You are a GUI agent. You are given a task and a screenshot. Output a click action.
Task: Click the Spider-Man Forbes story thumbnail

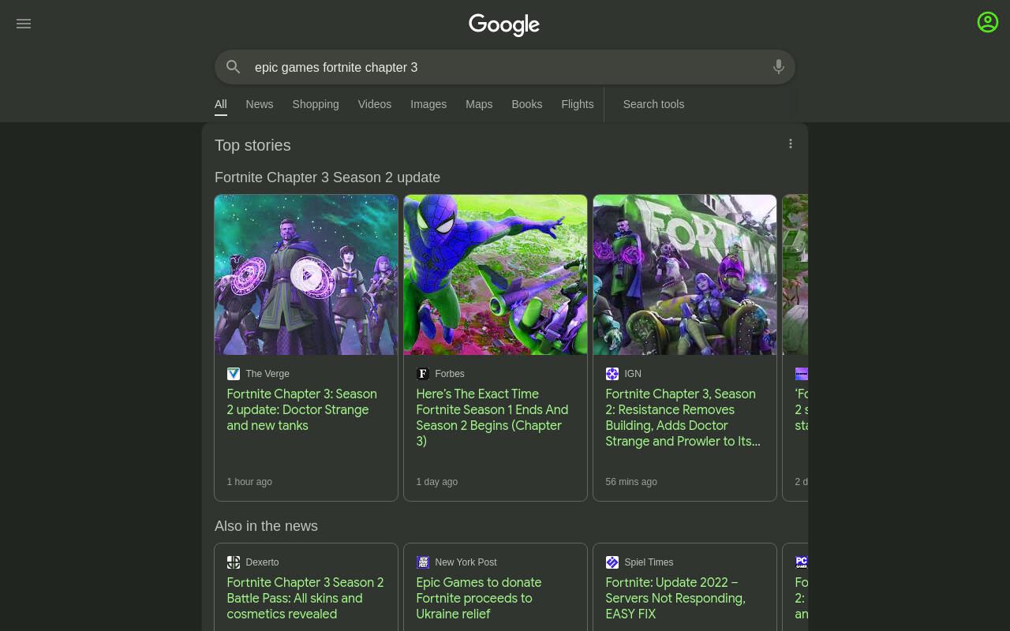click(496, 274)
